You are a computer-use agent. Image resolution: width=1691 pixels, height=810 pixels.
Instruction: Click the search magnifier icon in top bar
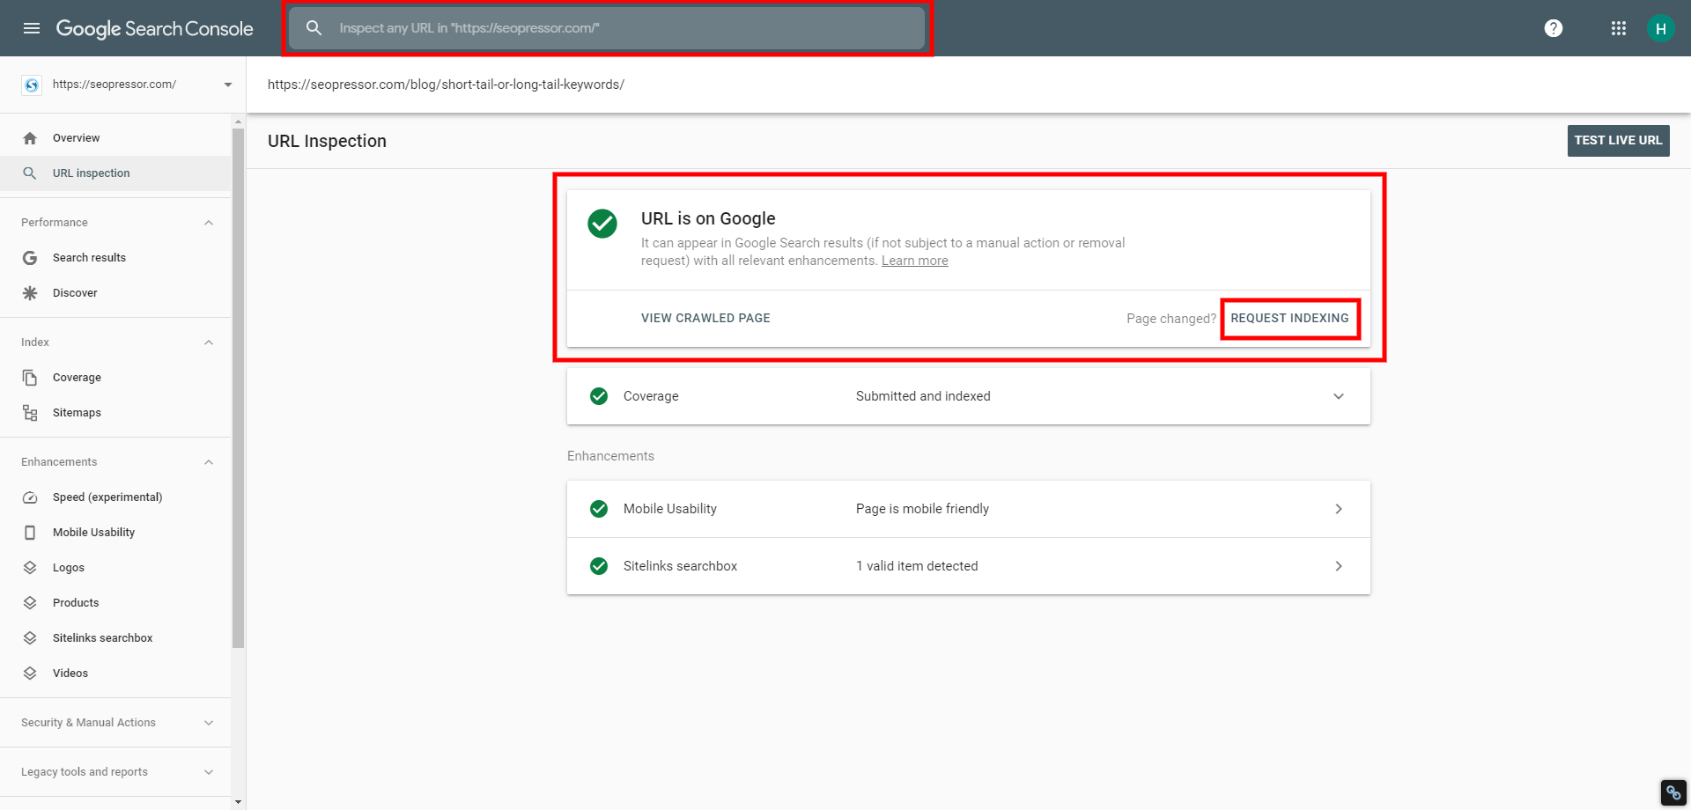click(314, 28)
